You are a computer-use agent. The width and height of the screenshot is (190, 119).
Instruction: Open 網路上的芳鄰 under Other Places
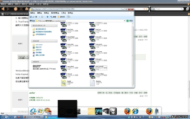40,55
